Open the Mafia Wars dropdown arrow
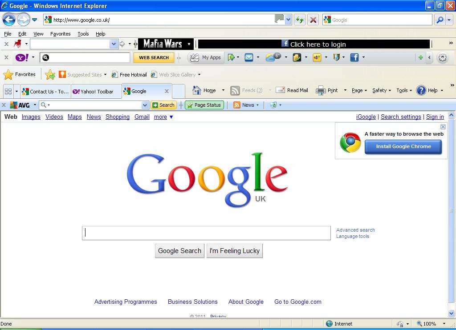 click(x=189, y=44)
